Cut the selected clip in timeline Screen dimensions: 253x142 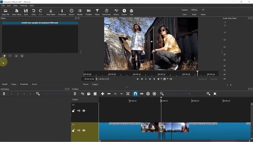point(83,94)
